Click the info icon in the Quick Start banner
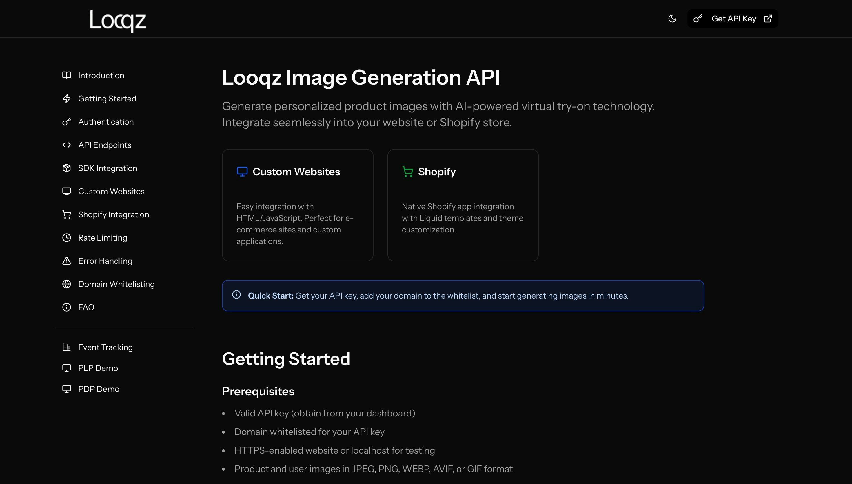852x484 pixels. 236,295
